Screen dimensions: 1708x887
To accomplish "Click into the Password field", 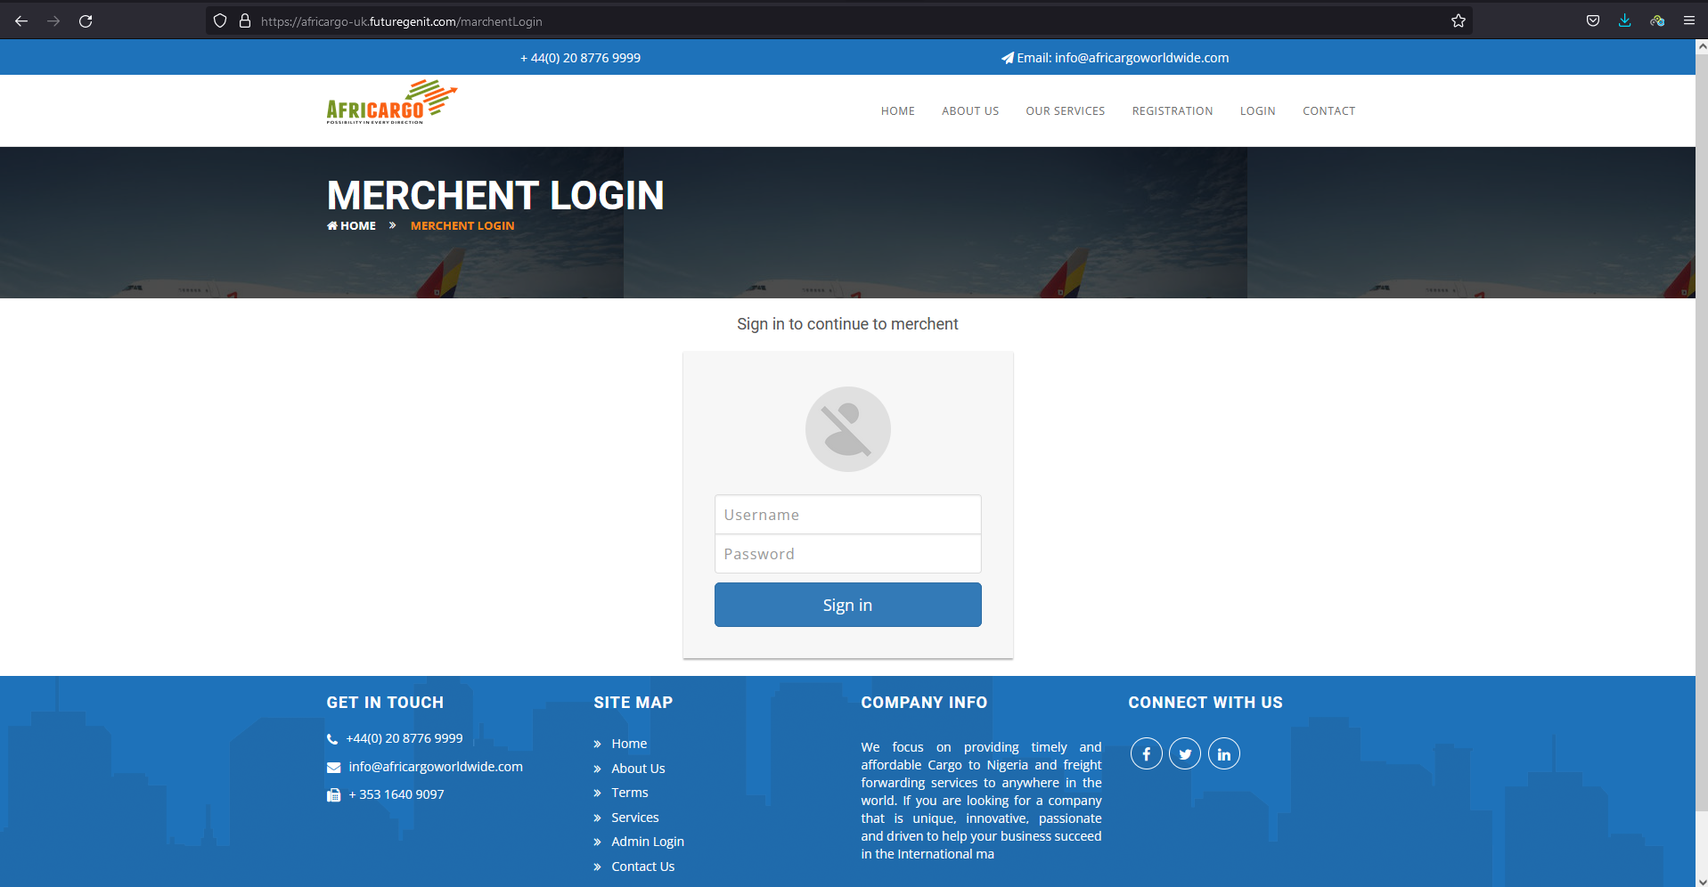I will coord(847,554).
